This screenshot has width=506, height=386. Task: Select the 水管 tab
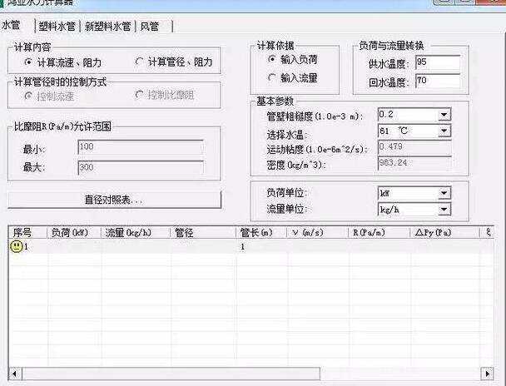(12, 27)
